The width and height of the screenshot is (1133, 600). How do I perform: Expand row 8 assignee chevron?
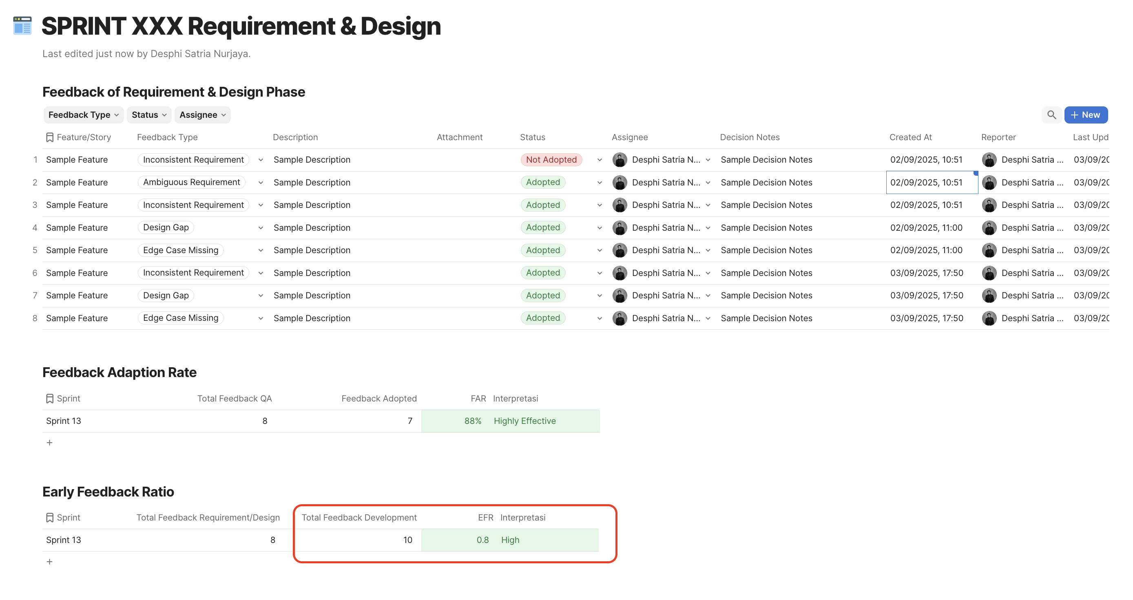coord(708,318)
